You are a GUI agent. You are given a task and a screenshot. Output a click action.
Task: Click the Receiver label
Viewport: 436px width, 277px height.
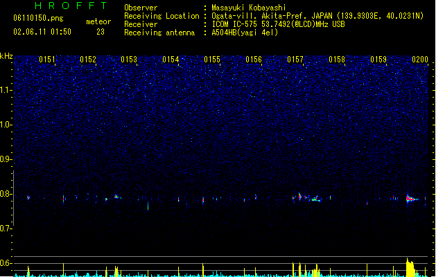pos(141,24)
